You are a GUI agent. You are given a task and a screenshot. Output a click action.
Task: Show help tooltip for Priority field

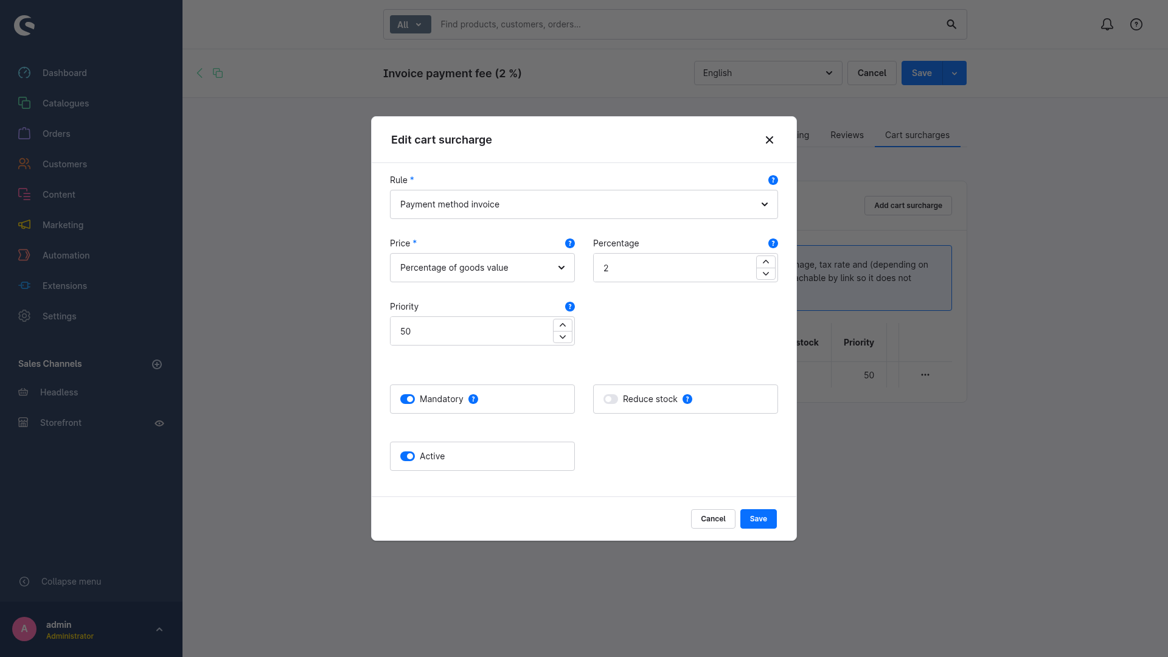[x=570, y=307]
